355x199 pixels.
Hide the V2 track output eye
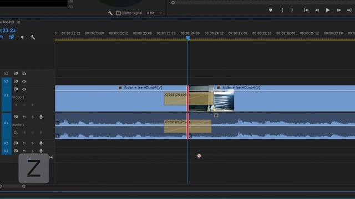24,81
